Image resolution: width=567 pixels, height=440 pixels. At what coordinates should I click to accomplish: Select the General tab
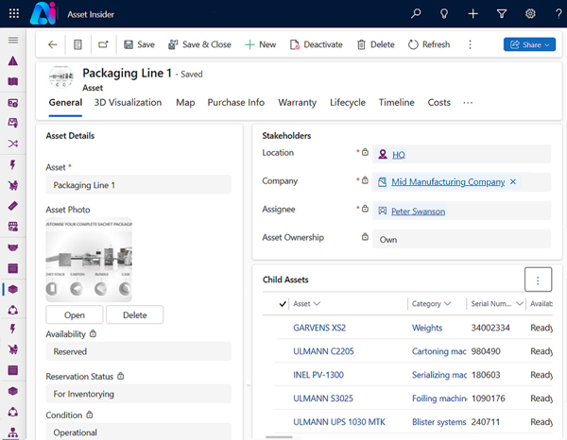pyautogui.click(x=65, y=103)
